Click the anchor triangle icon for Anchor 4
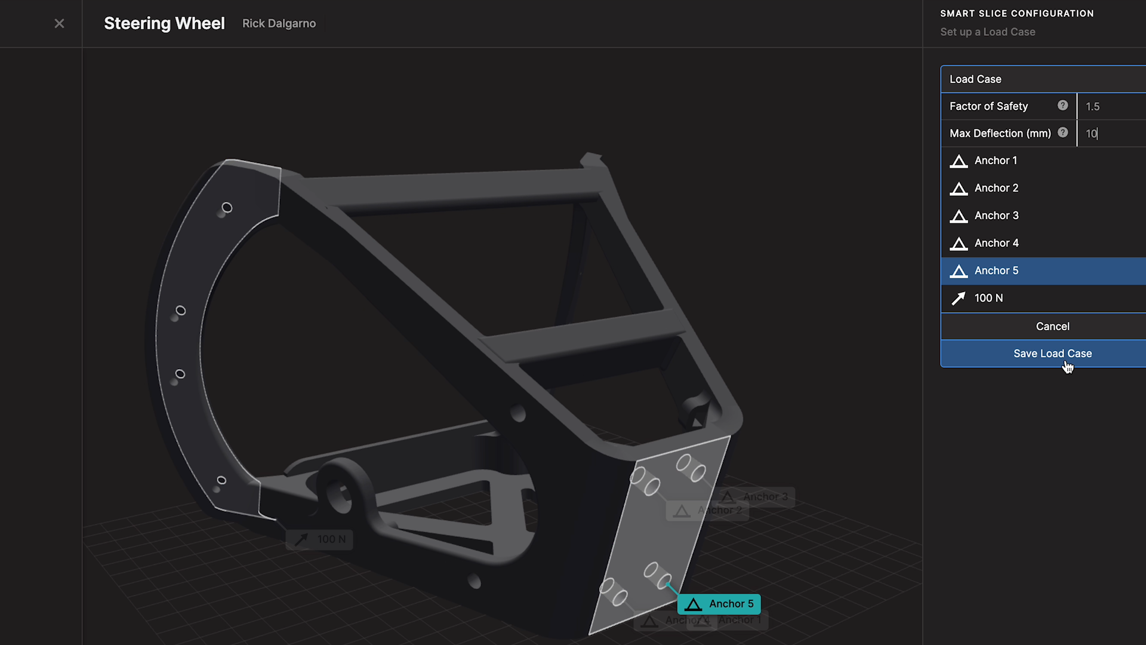Image resolution: width=1146 pixels, height=645 pixels. click(959, 243)
